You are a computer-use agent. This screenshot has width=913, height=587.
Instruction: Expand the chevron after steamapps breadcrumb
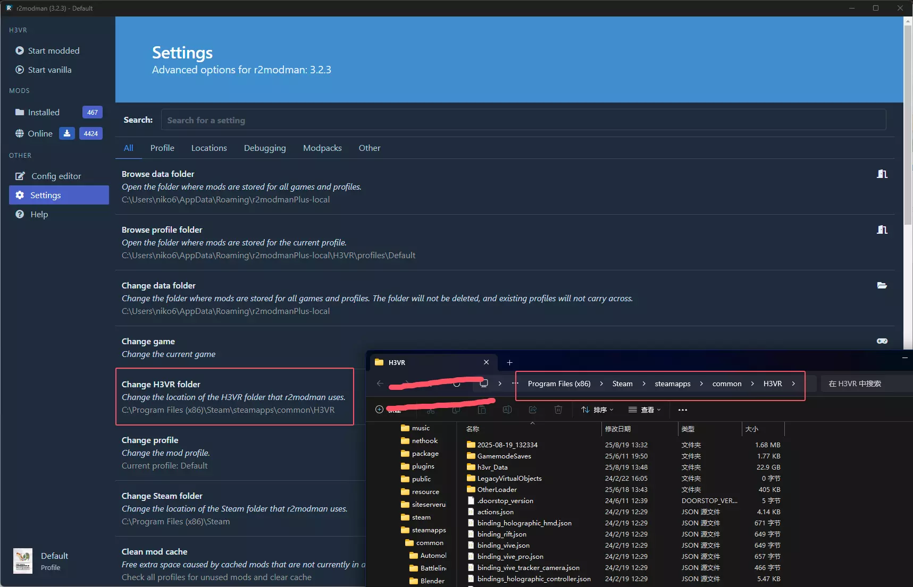tap(701, 384)
